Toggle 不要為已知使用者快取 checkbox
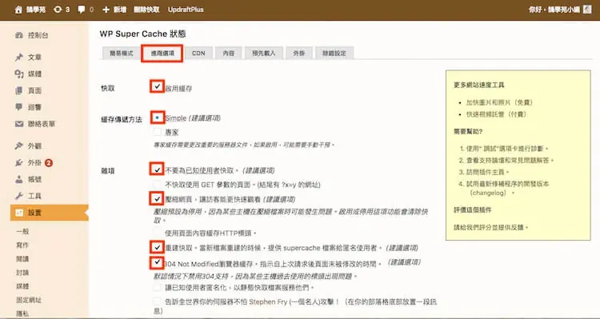The image size is (600, 319). click(x=157, y=169)
